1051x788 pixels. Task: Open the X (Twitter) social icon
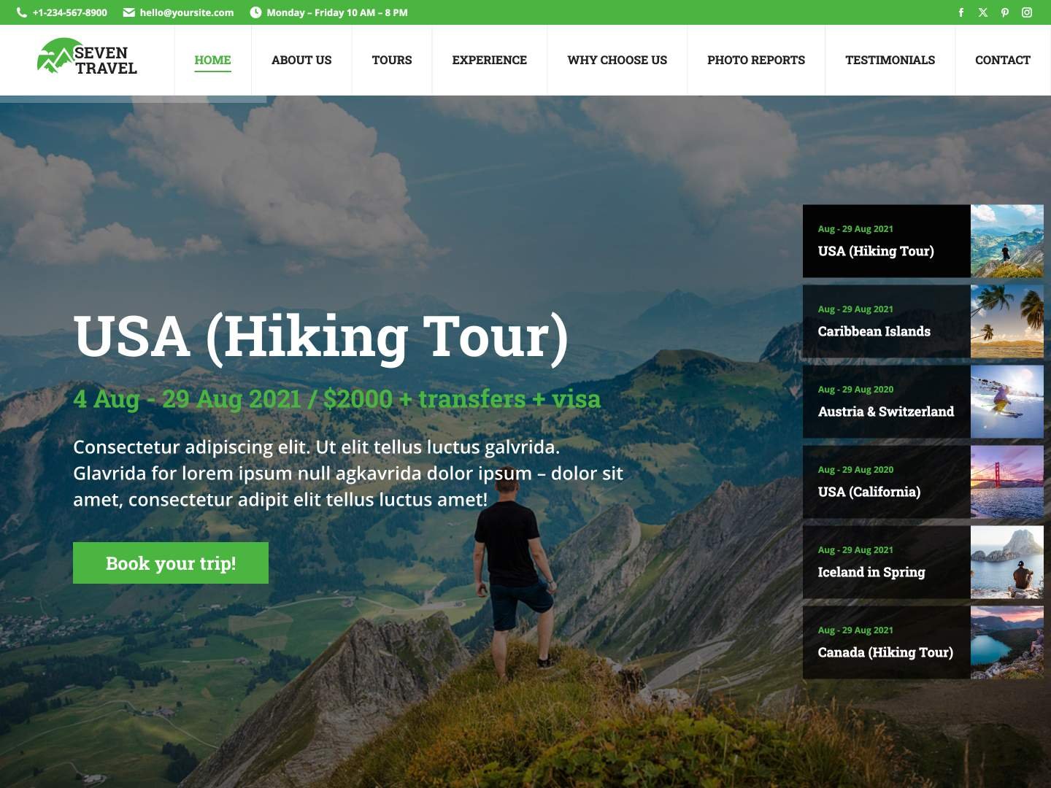(x=983, y=12)
